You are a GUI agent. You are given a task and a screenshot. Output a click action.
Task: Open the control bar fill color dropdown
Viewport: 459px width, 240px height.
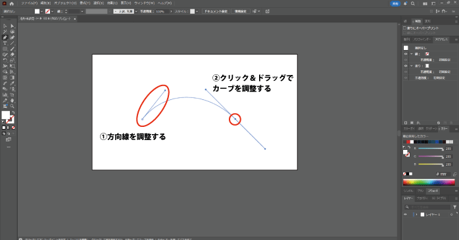click(x=42, y=11)
